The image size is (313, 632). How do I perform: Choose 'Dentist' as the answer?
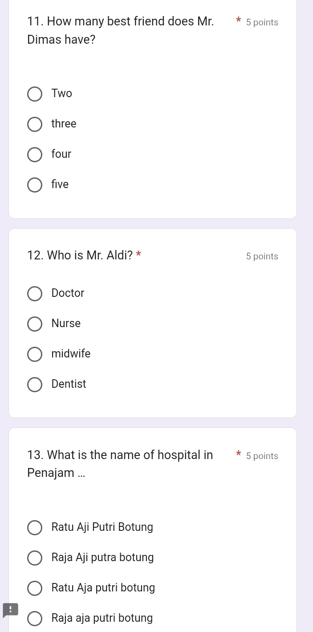(35, 385)
